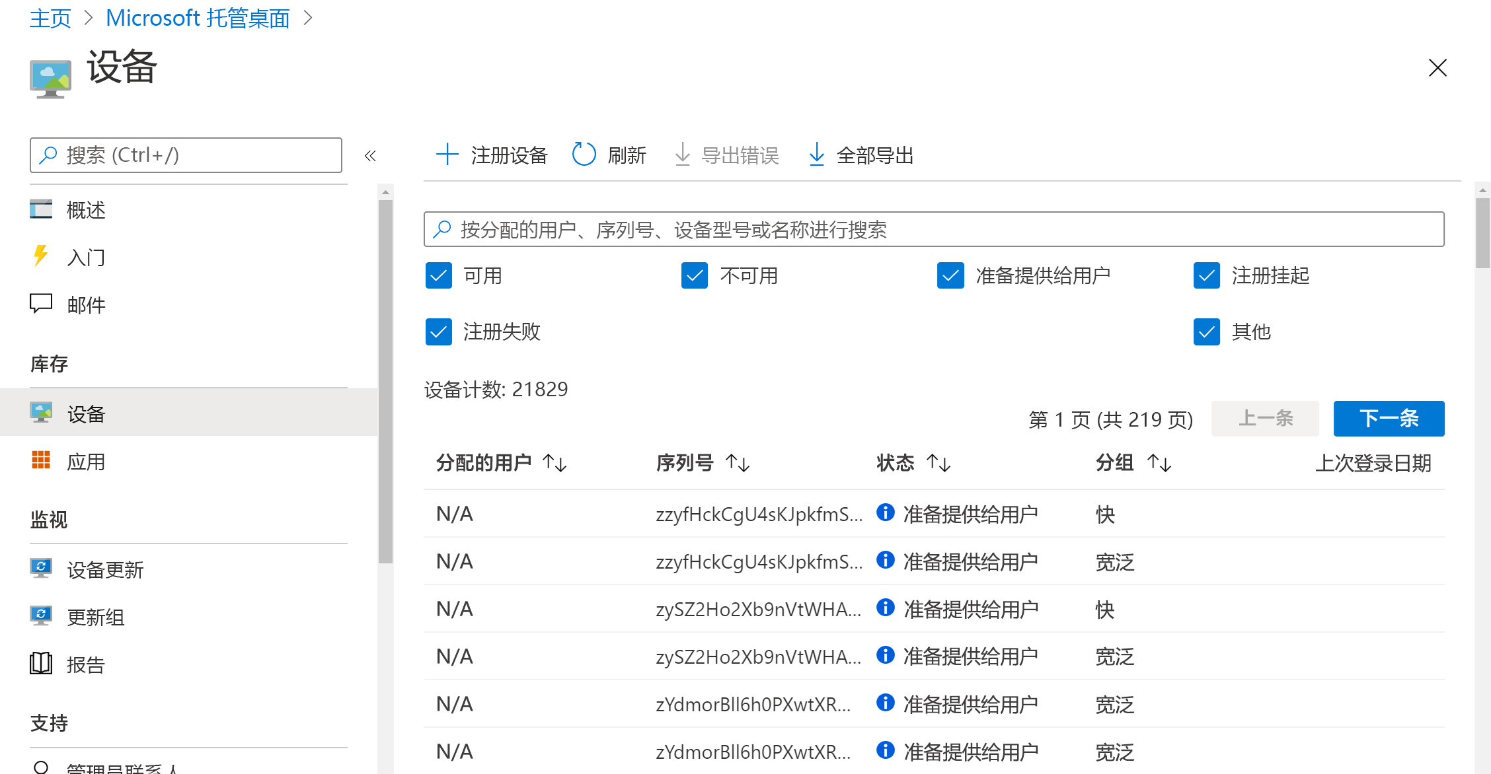Click the 主页 breadcrumb link
The width and height of the screenshot is (1491, 774).
(50, 18)
